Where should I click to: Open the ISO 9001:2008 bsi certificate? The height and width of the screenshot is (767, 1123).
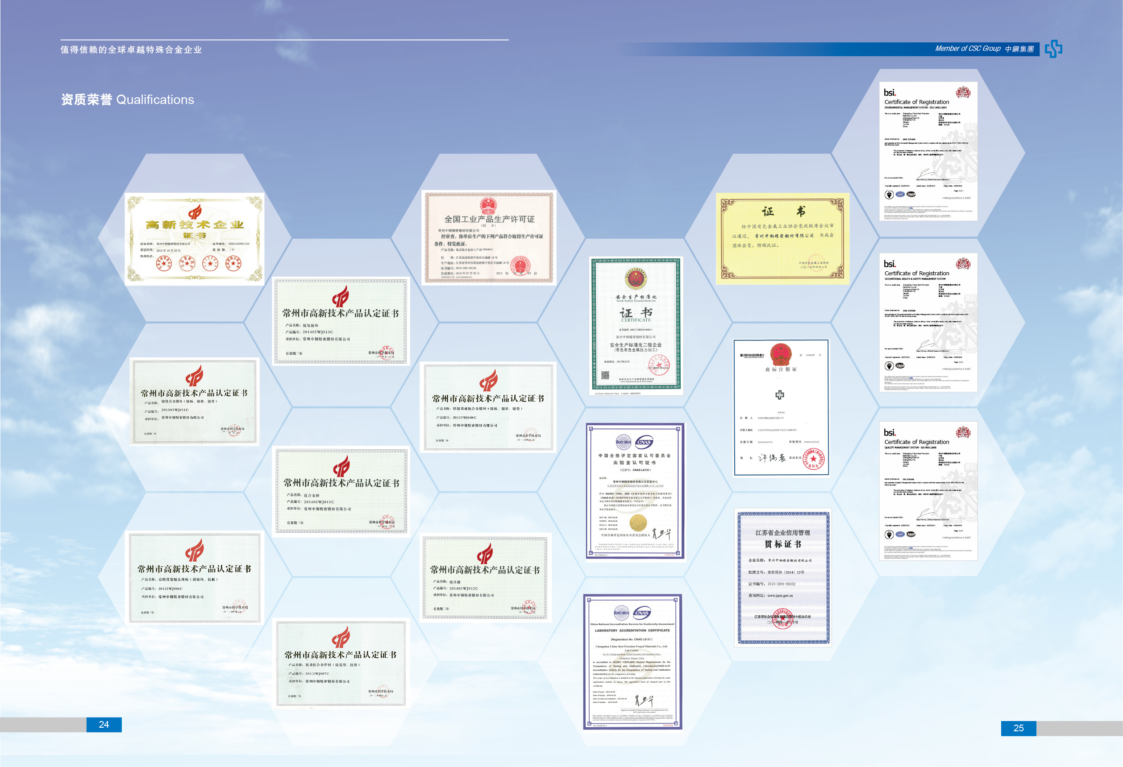[x=928, y=491]
